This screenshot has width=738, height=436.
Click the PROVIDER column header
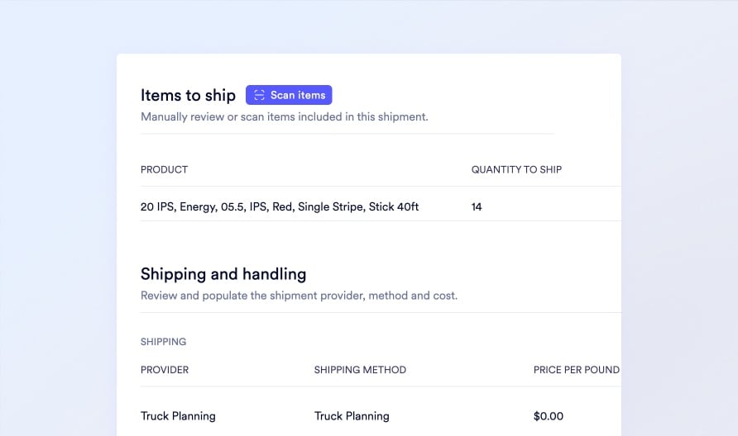point(165,369)
